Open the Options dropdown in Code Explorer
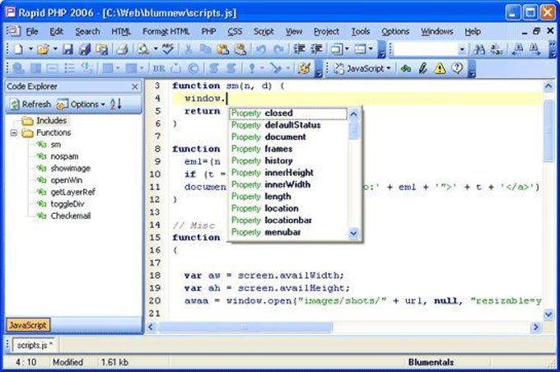The image size is (560, 372). pyautogui.click(x=81, y=105)
